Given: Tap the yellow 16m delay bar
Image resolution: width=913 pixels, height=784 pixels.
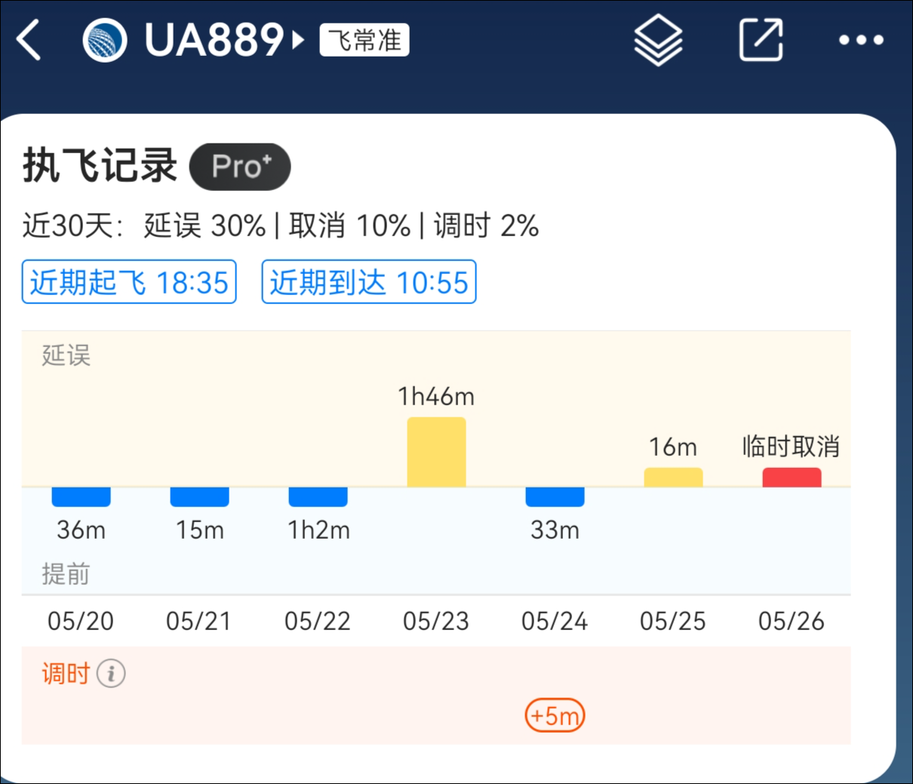Looking at the screenshot, I should 673,477.
